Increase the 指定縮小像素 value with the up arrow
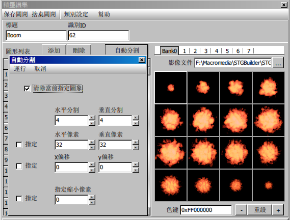Viewport: 290px width, 220px height. (x=92, y=197)
